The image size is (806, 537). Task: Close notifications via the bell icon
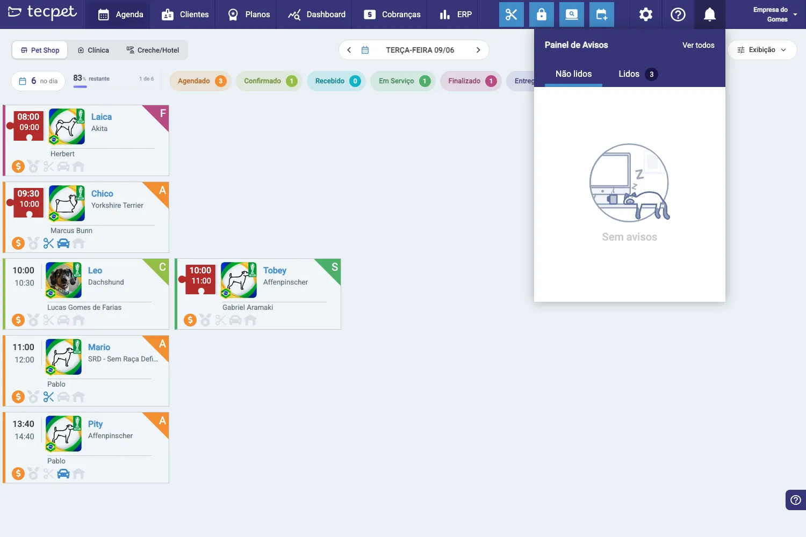coord(709,14)
